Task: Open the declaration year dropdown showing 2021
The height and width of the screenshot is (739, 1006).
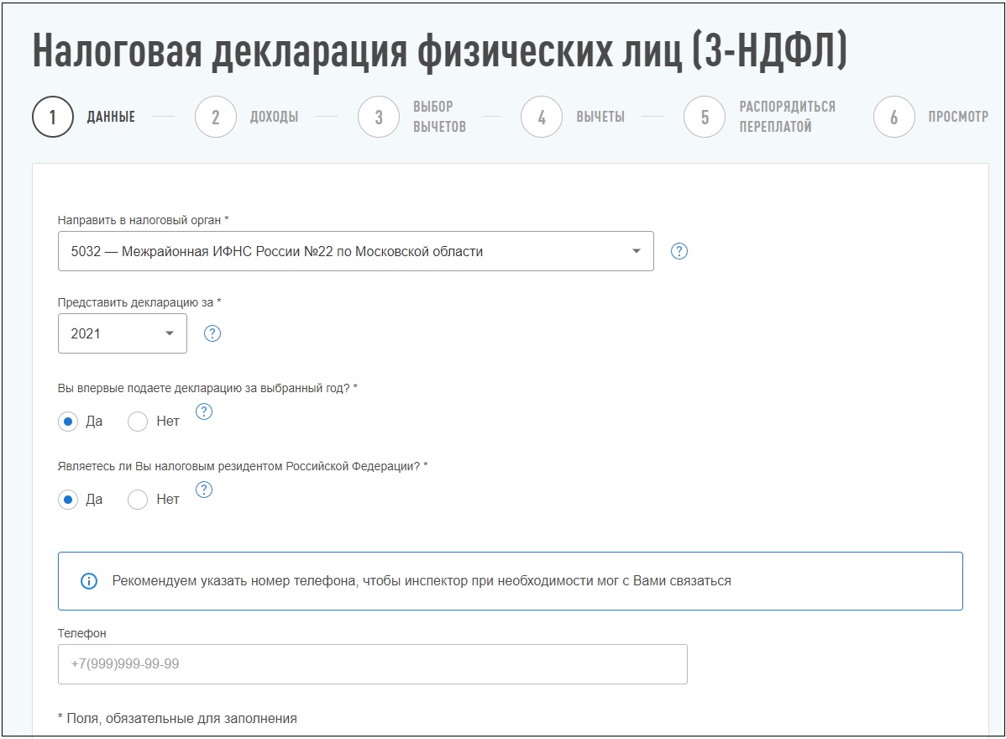Action: pyautogui.click(x=122, y=333)
